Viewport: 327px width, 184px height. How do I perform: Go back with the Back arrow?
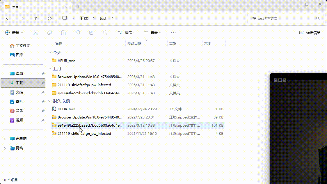pos(8,18)
